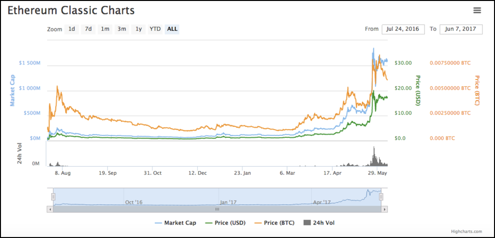Image resolution: width=495 pixels, height=238 pixels.
Task: Click the Oct '16 navigator label
Action: [134, 202]
